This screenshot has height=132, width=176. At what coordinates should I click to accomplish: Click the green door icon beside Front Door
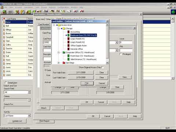pos(69,56)
